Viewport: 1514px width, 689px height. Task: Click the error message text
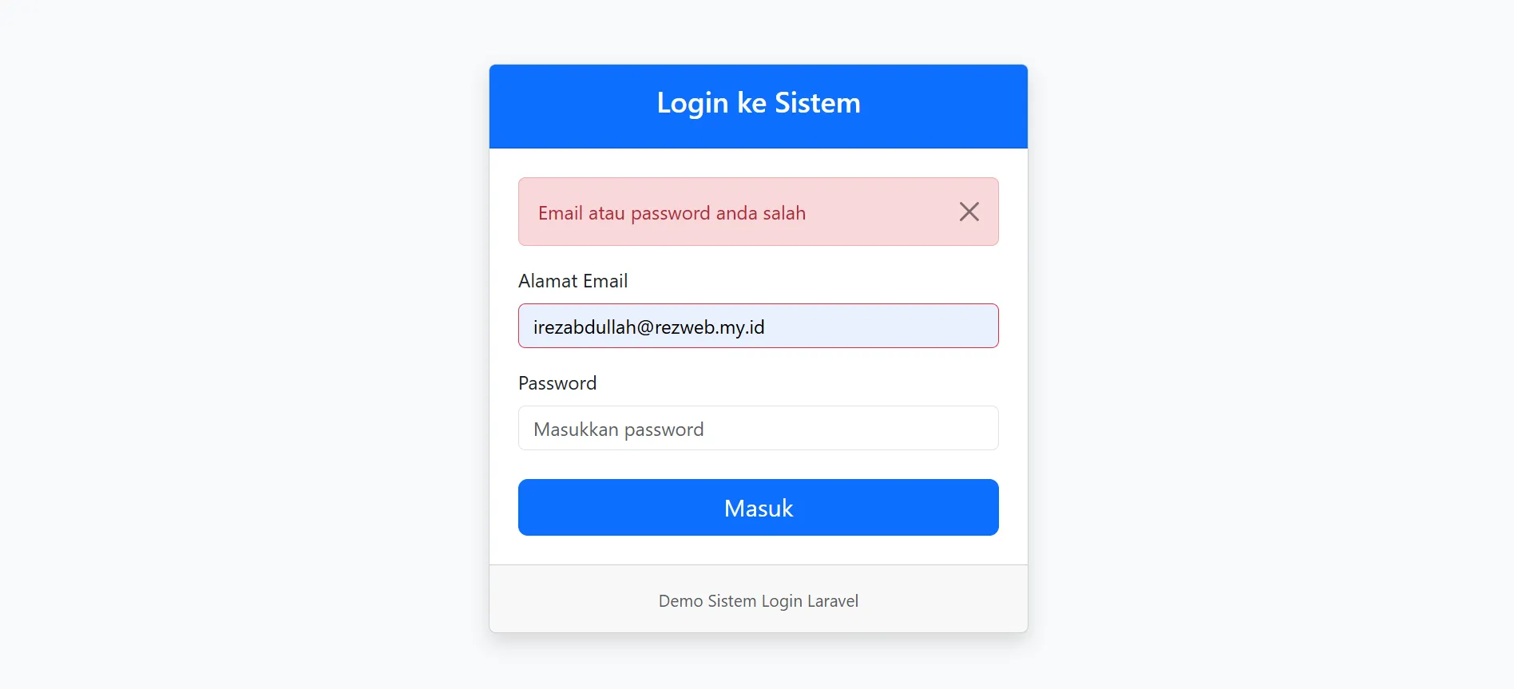(x=672, y=213)
